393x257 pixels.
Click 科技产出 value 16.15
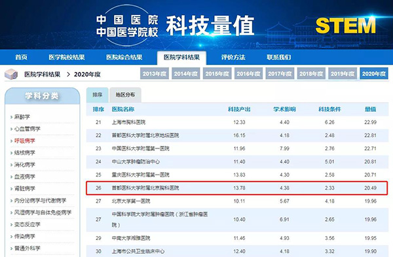[x=239, y=135]
